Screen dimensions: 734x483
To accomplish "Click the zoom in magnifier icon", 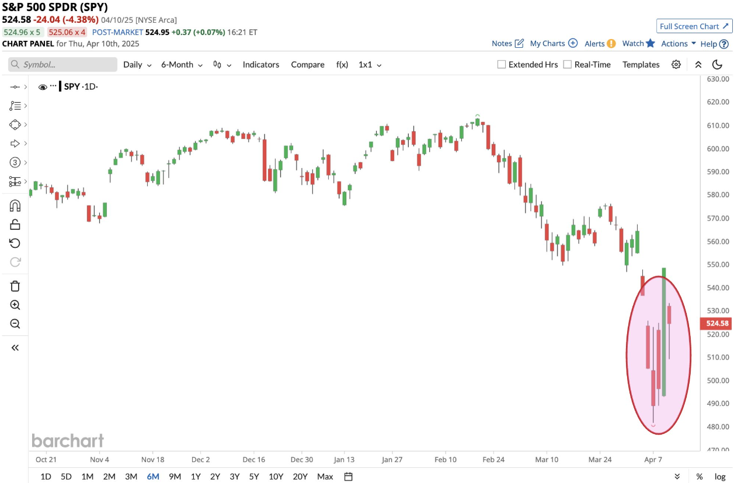I will click(x=15, y=305).
